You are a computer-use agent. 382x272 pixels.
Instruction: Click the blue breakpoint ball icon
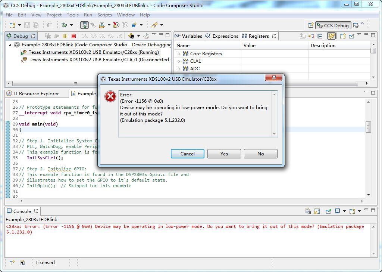134,25
